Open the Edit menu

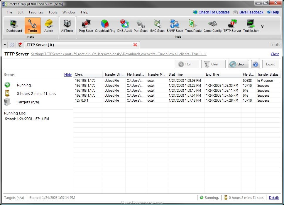tap(21, 12)
